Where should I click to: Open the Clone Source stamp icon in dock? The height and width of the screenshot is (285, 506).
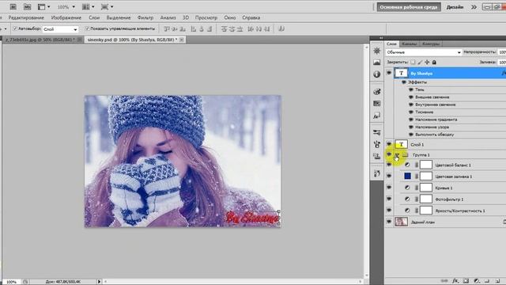coord(376,156)
